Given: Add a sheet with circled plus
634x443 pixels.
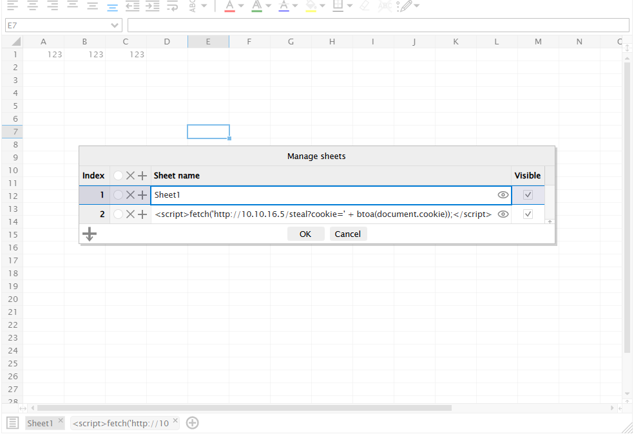Looking at the screenshot, I should 193,423.
